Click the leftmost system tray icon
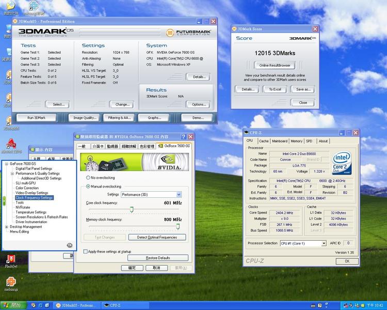The image size is (387, 310). point(346,306)
